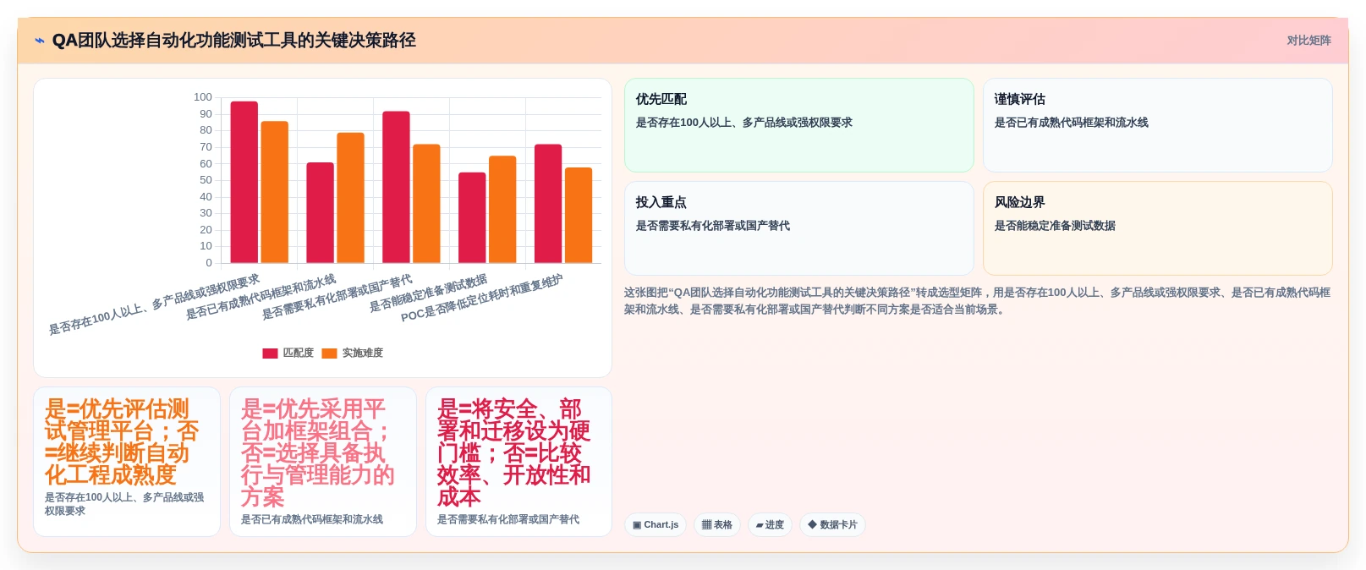The image size is (1366, 570).
Task: Open the 投入重点 matrix card
Action: [x=799, y=228]
